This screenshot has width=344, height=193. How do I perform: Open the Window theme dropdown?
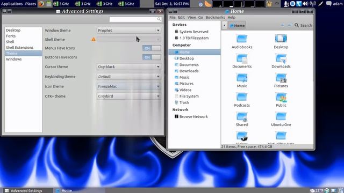point(129,31)
